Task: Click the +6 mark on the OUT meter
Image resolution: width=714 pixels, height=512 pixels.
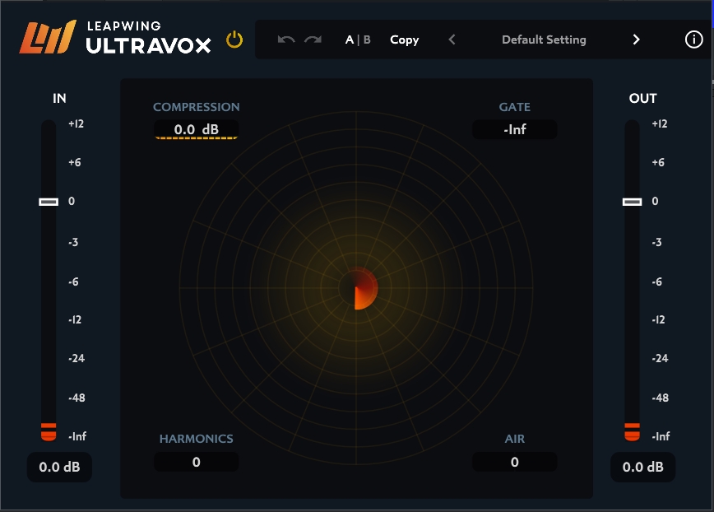Action: pos(658,163)
